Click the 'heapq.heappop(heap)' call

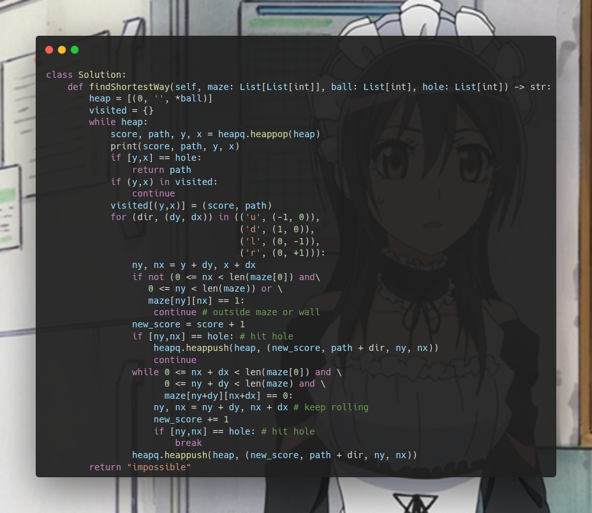269,134
